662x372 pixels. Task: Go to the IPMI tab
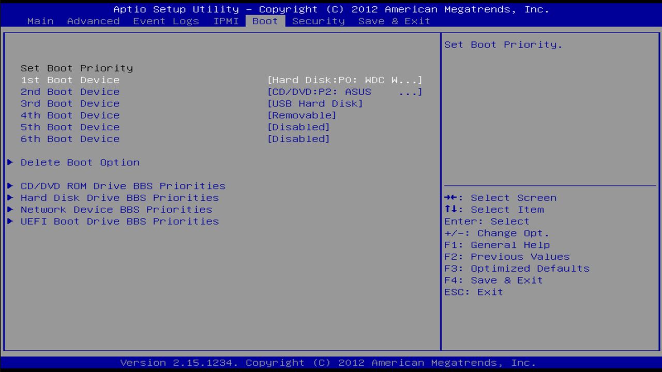click(x=226, y=21)
